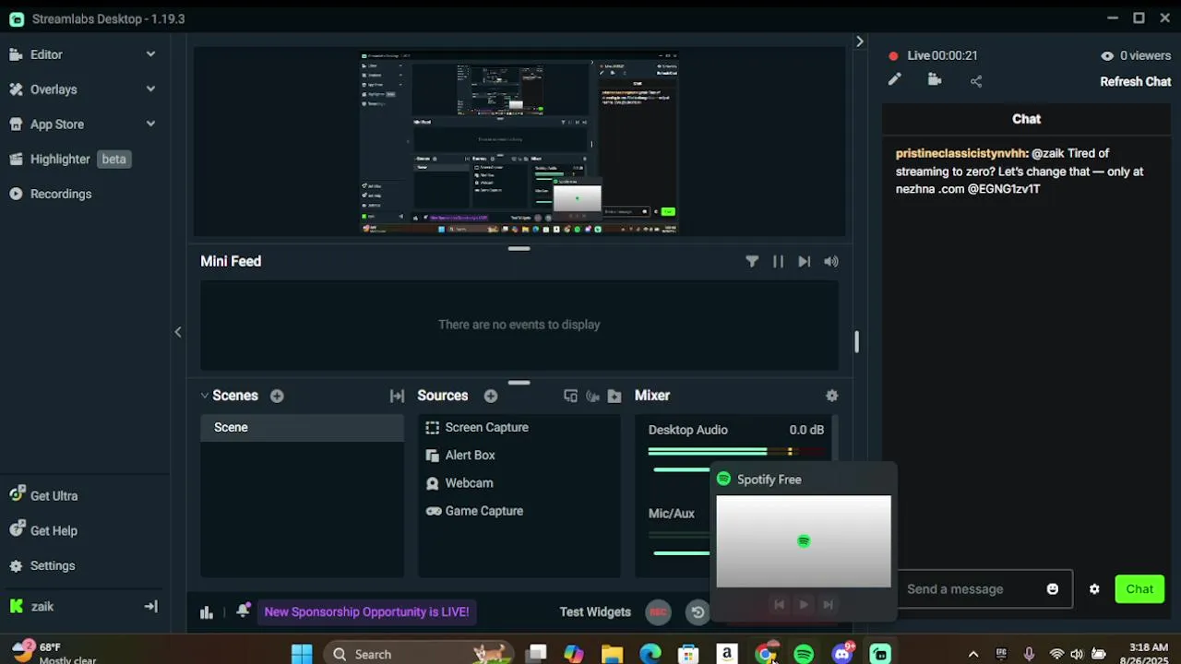Expand the Overlays dropdown arrow
The height and width of the screenshot is (664, 1181).
click(150, 89)
